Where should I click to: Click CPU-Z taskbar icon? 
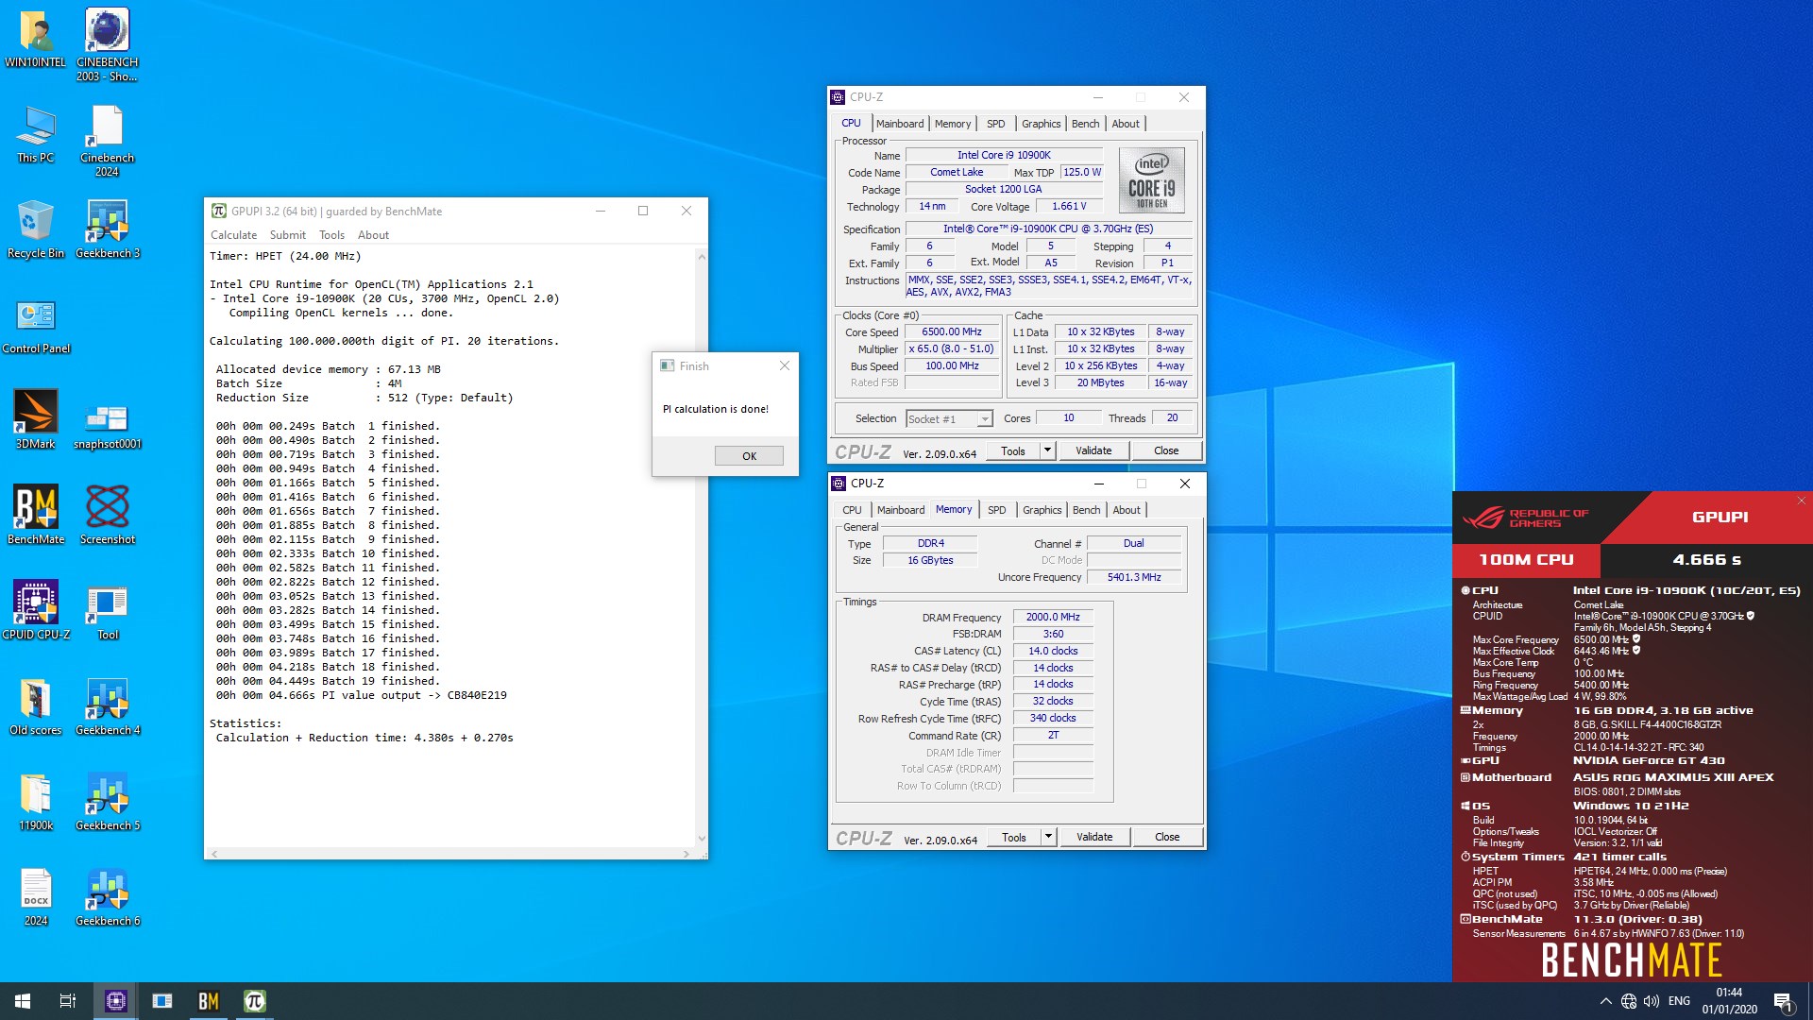point(116,1001)
